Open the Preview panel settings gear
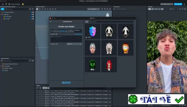187x107 pixels. 185,9
